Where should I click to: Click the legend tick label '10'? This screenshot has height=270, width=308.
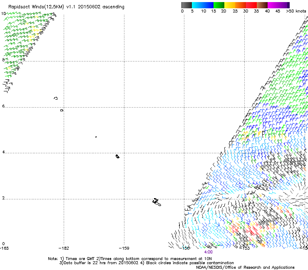(204, 11)
